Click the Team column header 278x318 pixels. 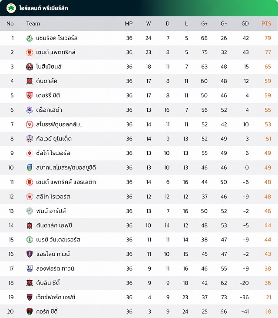pos(33,23)
